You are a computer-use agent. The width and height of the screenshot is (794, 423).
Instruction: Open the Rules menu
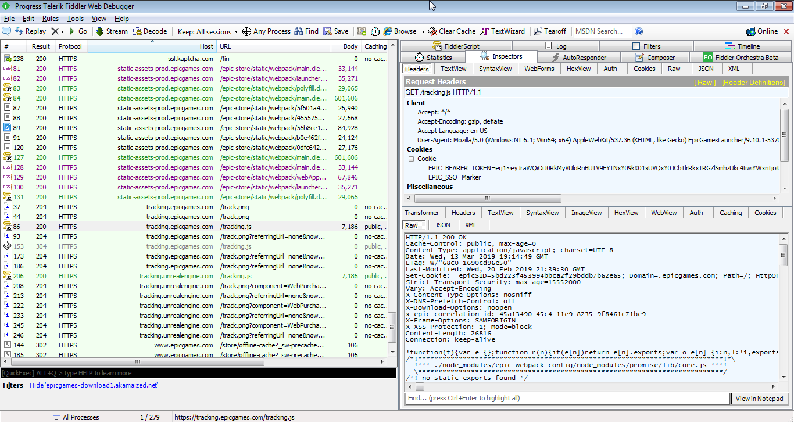pyautogui.click(x=51, y=19)
